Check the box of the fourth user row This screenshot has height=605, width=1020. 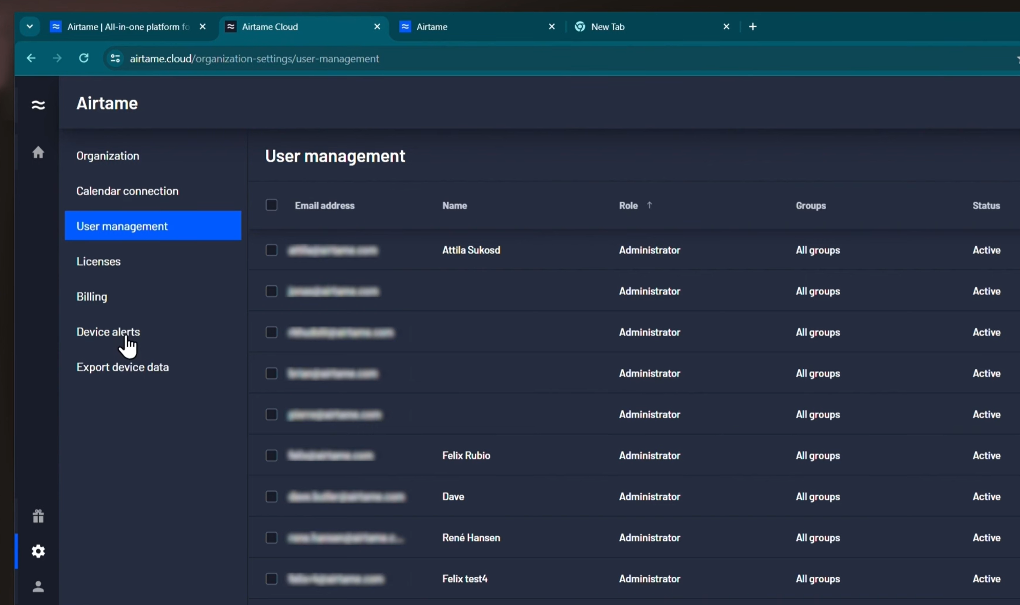[271, 373]
